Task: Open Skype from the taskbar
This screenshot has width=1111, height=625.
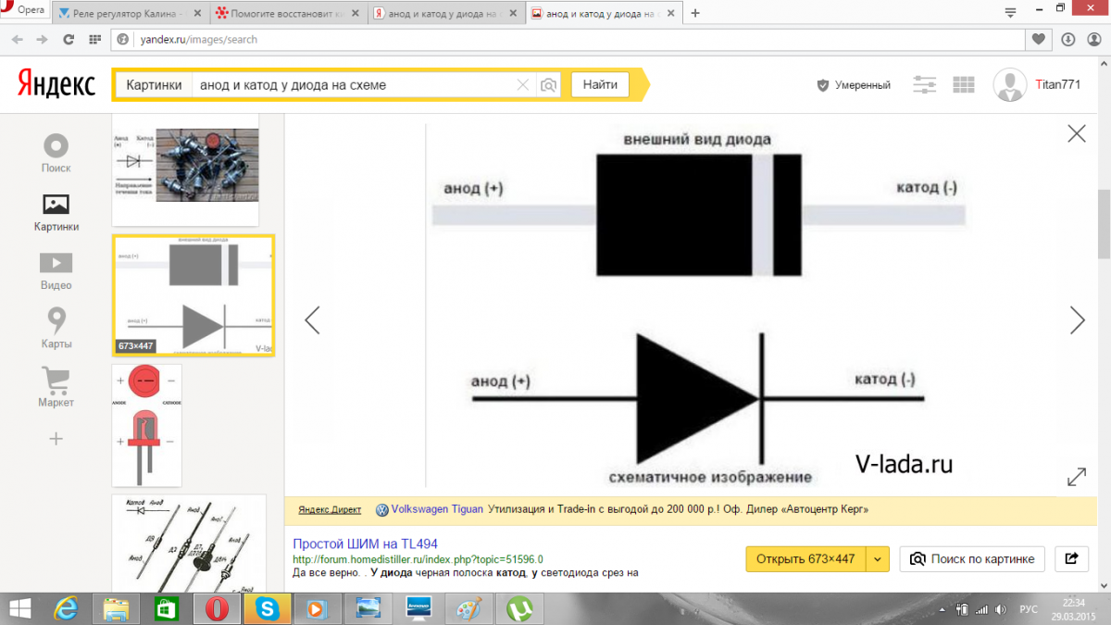Action: pyautogui.click(x=267, y=609)
